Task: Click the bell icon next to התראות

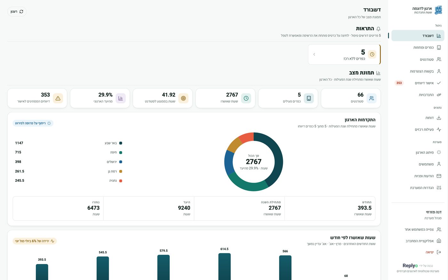Action: tap(378, 29)
